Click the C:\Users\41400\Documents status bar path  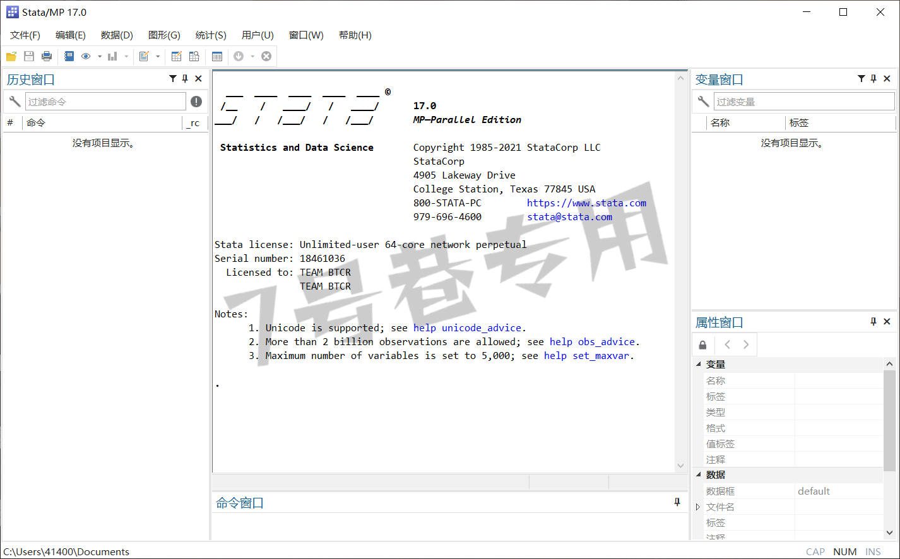pos(66,551)
